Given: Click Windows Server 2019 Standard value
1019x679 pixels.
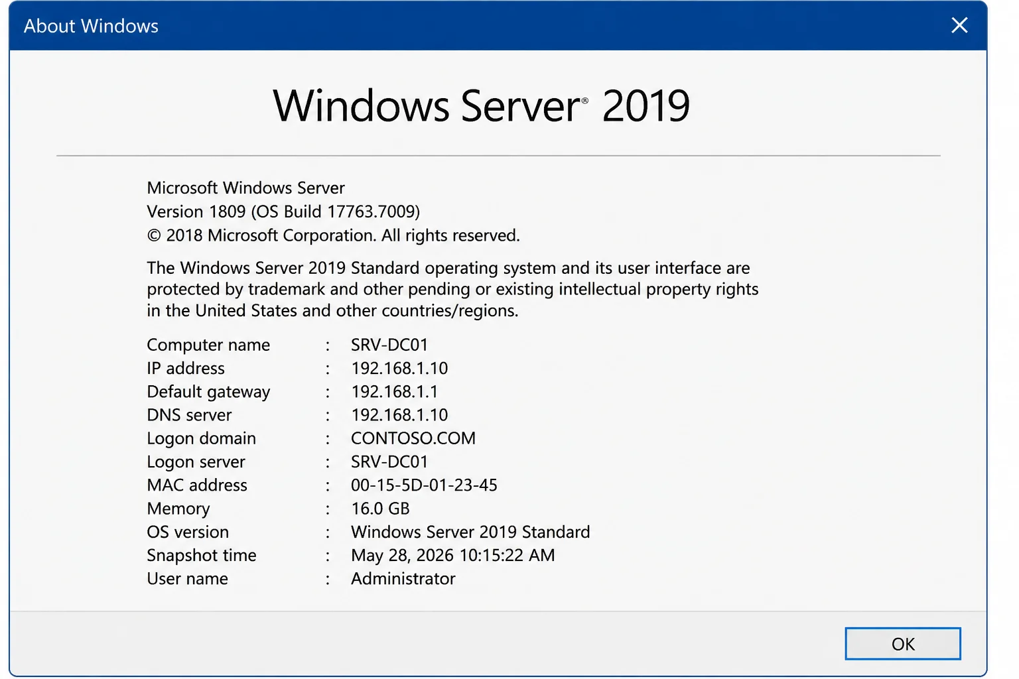Looking at the screenshot, I should [x=470, y=532].
